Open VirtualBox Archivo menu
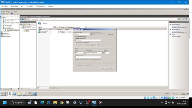The height and width of the screenshot is (108, 192). click(x=5, y=6)
